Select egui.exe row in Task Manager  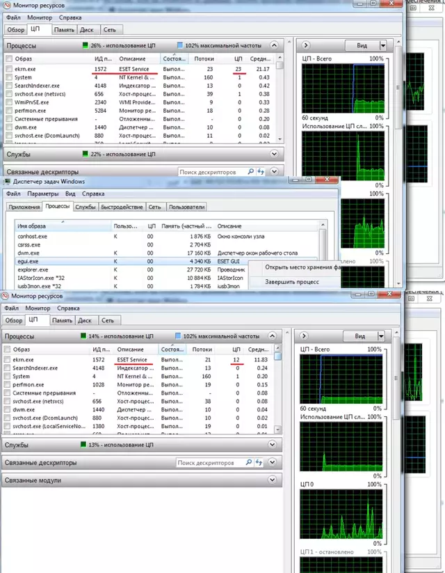pyautogui.click(x=166, y=261)
